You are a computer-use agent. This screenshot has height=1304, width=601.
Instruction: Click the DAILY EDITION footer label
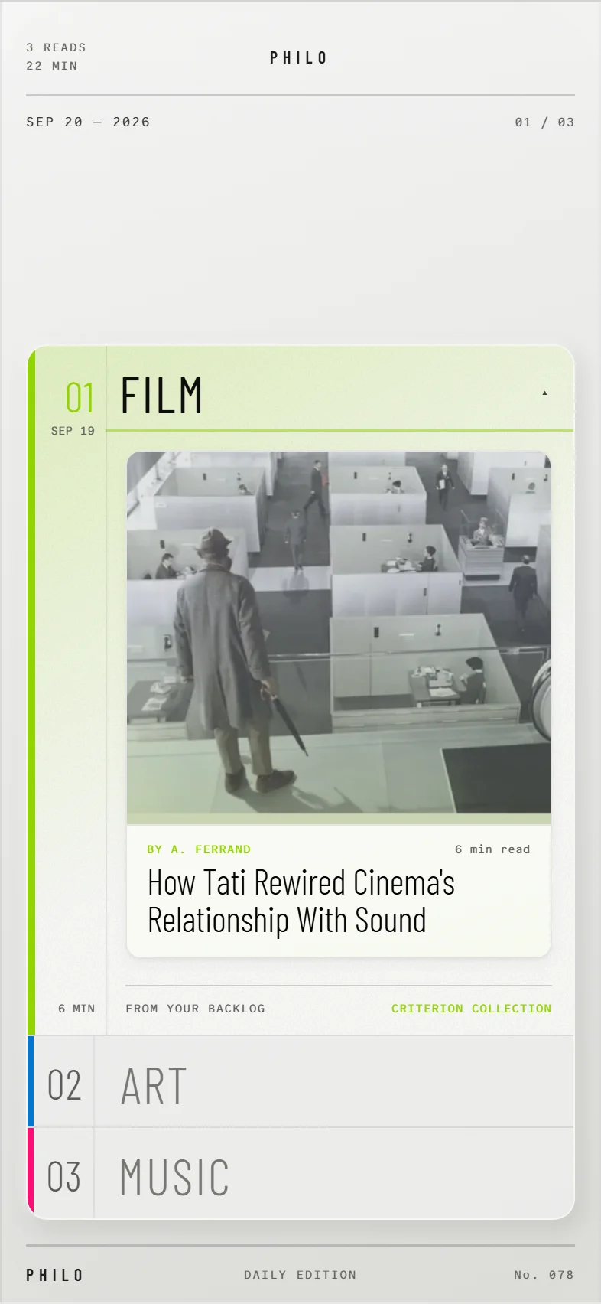[x=300, y=1275]
